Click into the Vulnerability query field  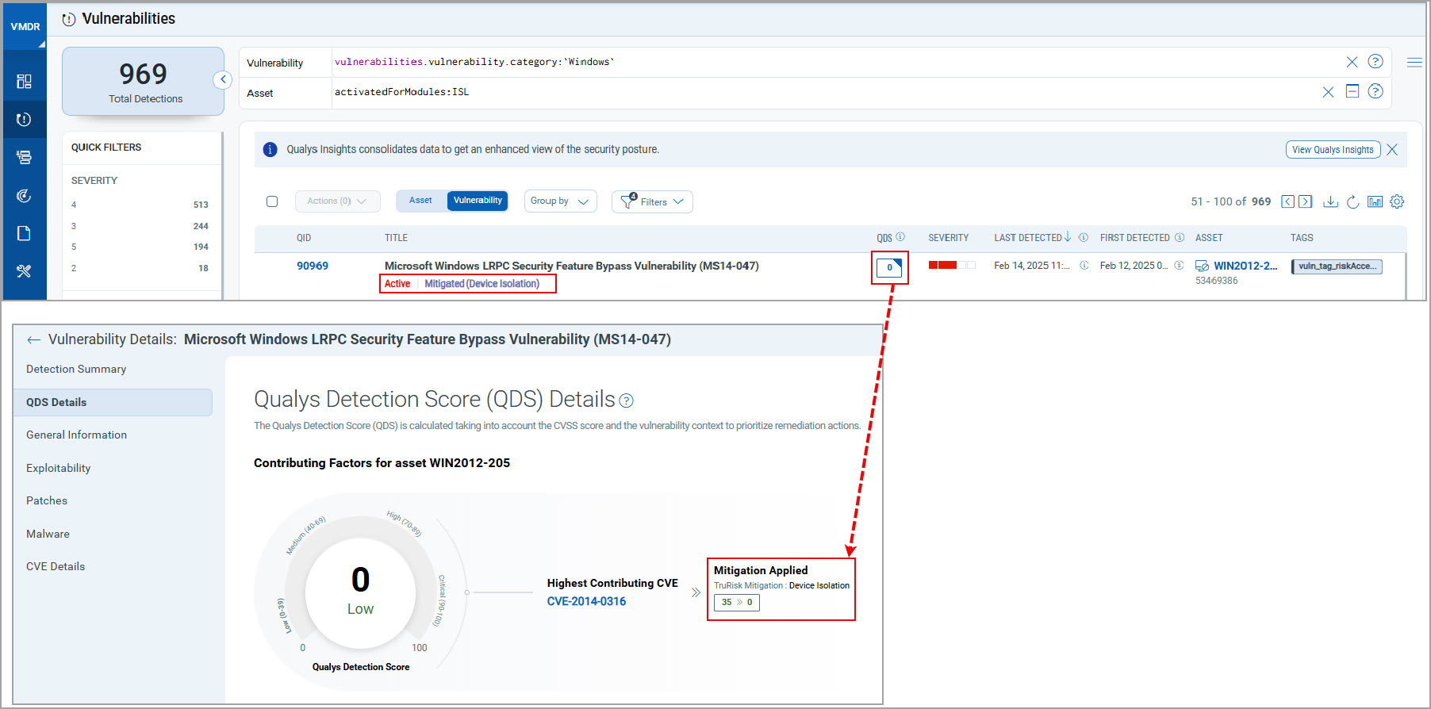833,62
